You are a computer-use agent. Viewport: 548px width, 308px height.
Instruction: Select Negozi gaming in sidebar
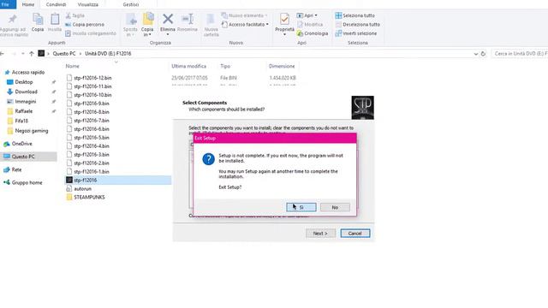coord(32,131)
